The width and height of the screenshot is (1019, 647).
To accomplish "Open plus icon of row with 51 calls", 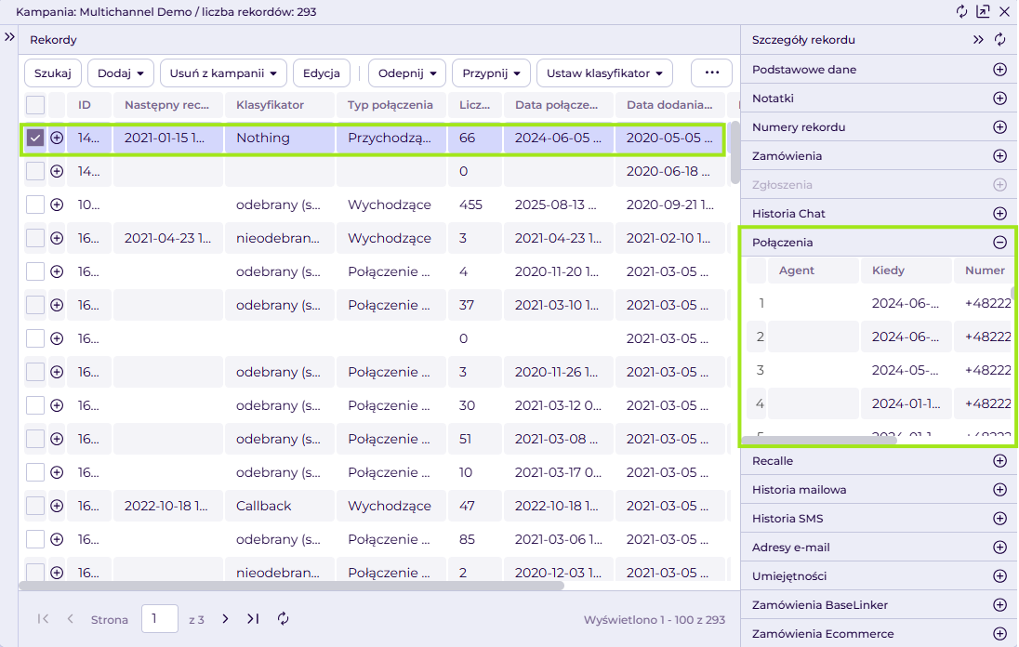I will pos(58,439).
